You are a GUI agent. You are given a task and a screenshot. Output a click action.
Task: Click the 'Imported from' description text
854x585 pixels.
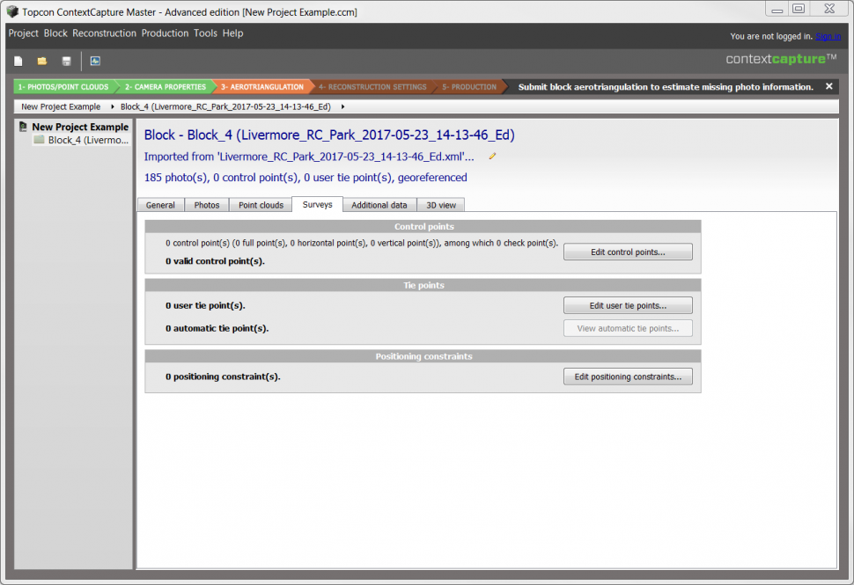[x=309, y=157]
